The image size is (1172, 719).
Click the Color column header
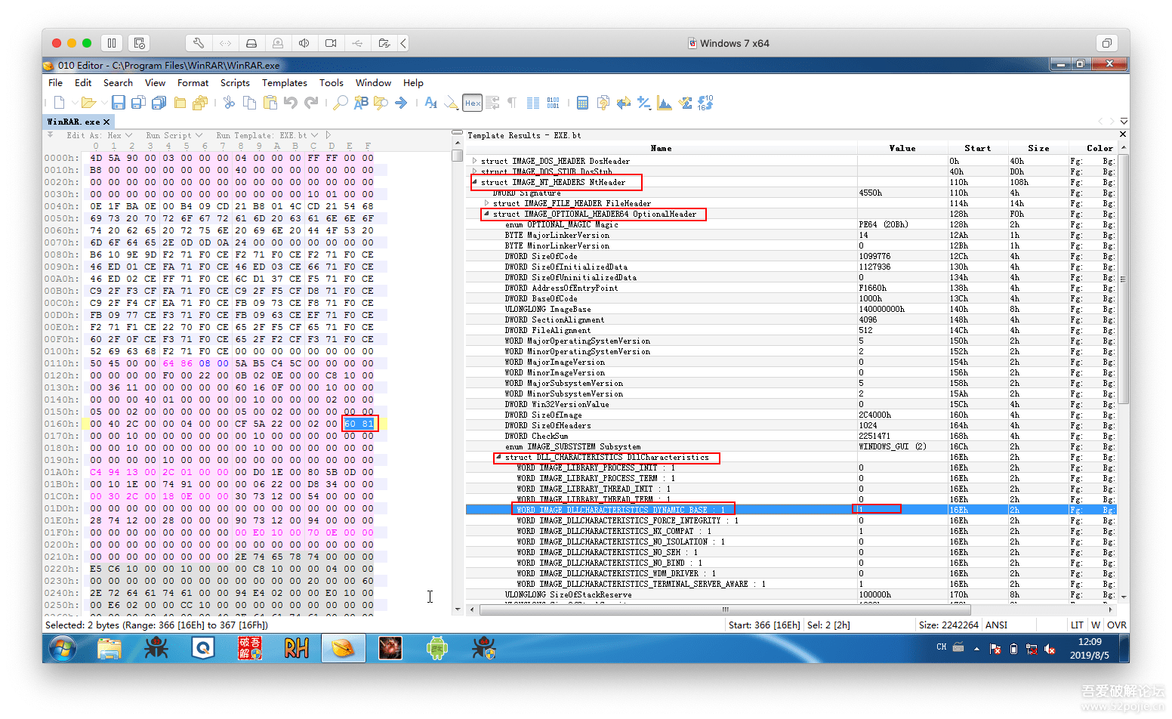(x=1093, y=148)
